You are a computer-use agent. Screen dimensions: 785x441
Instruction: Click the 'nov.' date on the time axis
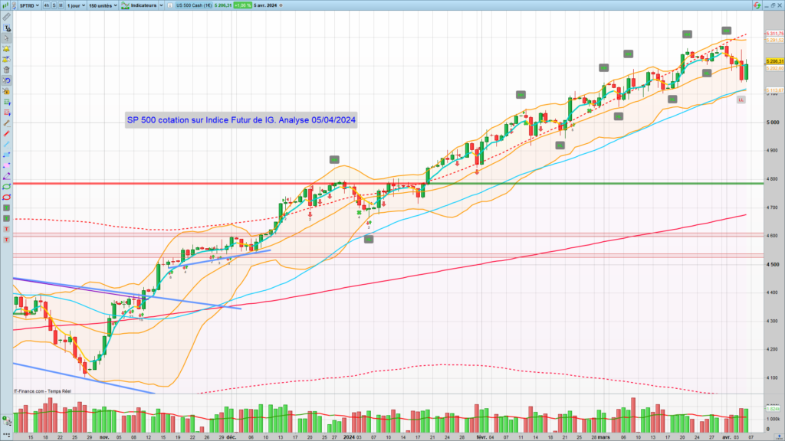(x=104, y=437)
